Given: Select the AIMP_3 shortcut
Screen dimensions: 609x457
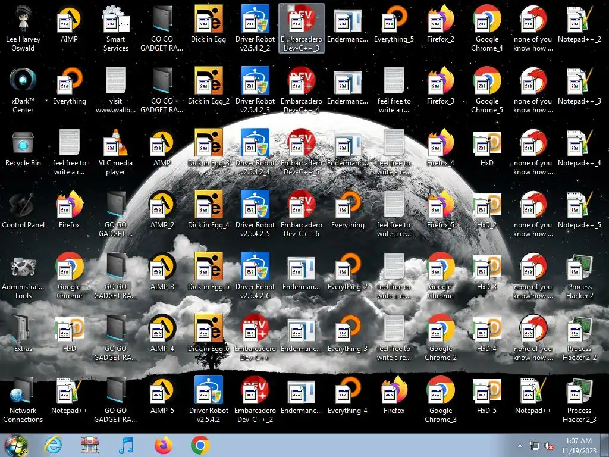Looking at the screenshot, I should click(162, 272).
